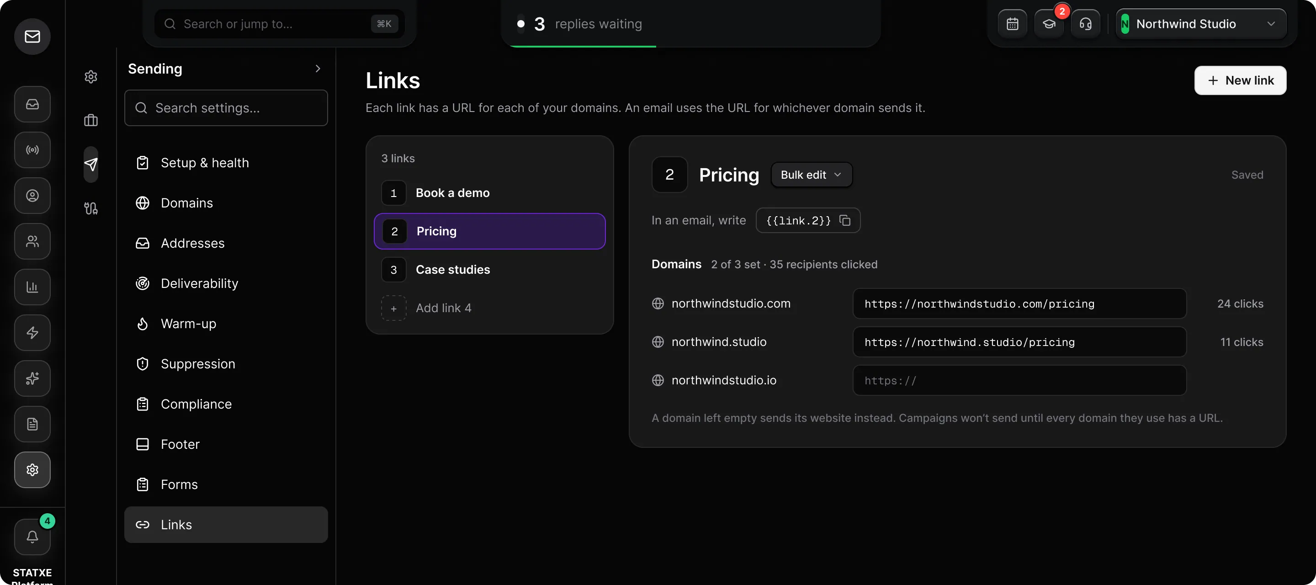Open Warm-up settings

click(226, 324)
